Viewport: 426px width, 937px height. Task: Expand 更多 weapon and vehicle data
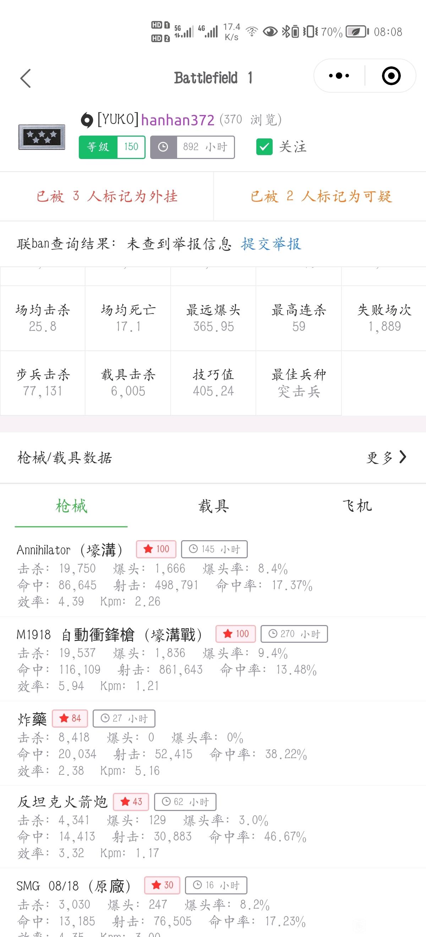386,457
